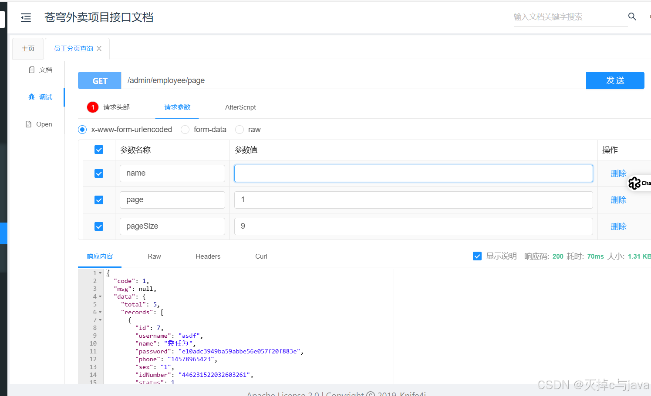This screenshot has height=396, width=651.
Task: Open the GET method selector
Action: click(x=100, y=80)
